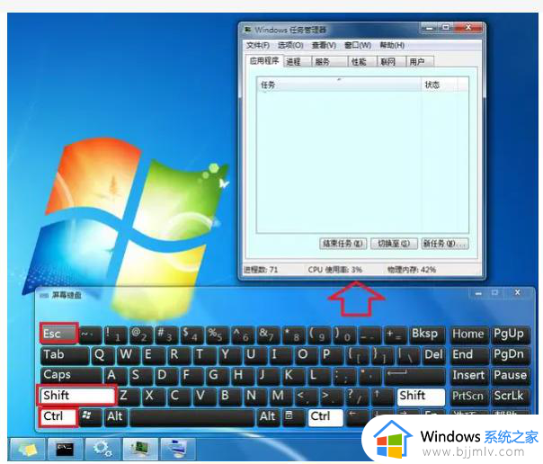This screenshot has width=543, height=464.
Task: Tap the tilde key
Action: point(90,335)
